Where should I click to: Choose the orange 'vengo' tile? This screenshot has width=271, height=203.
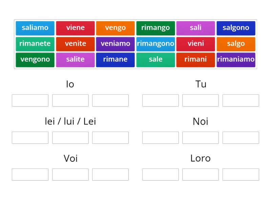116,28
